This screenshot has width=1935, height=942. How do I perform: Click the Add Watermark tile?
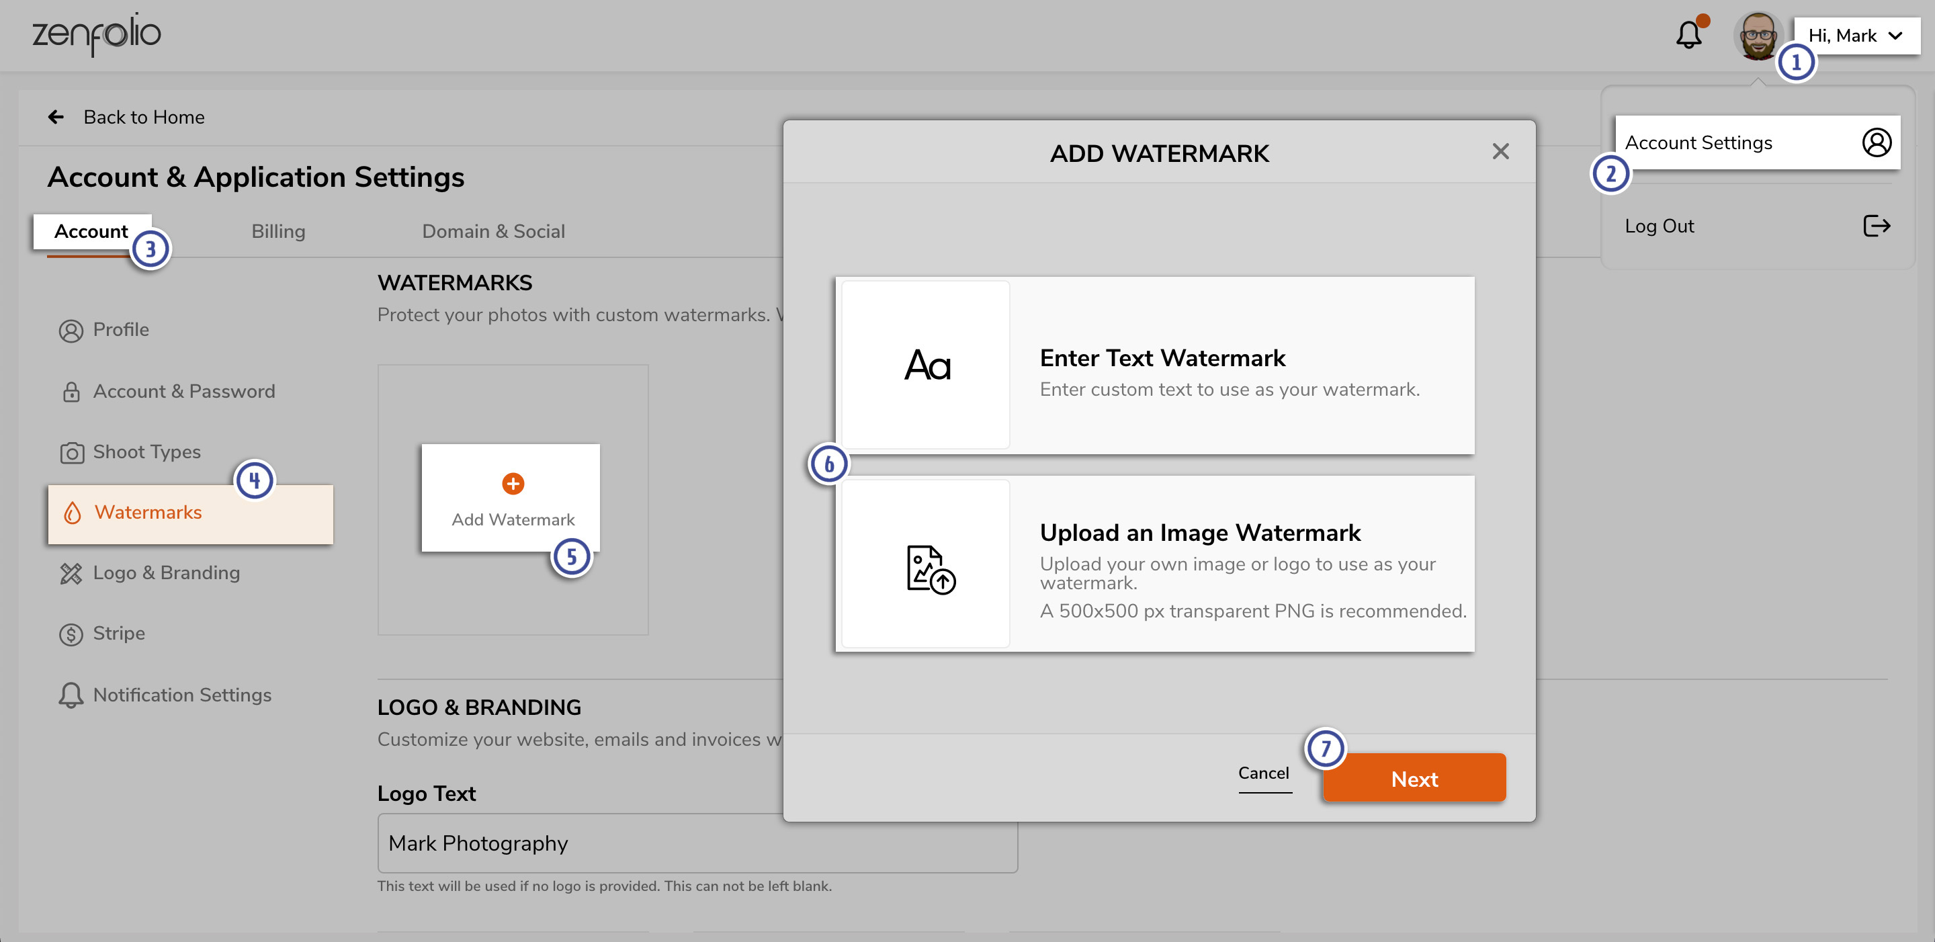tap(511, 497)
